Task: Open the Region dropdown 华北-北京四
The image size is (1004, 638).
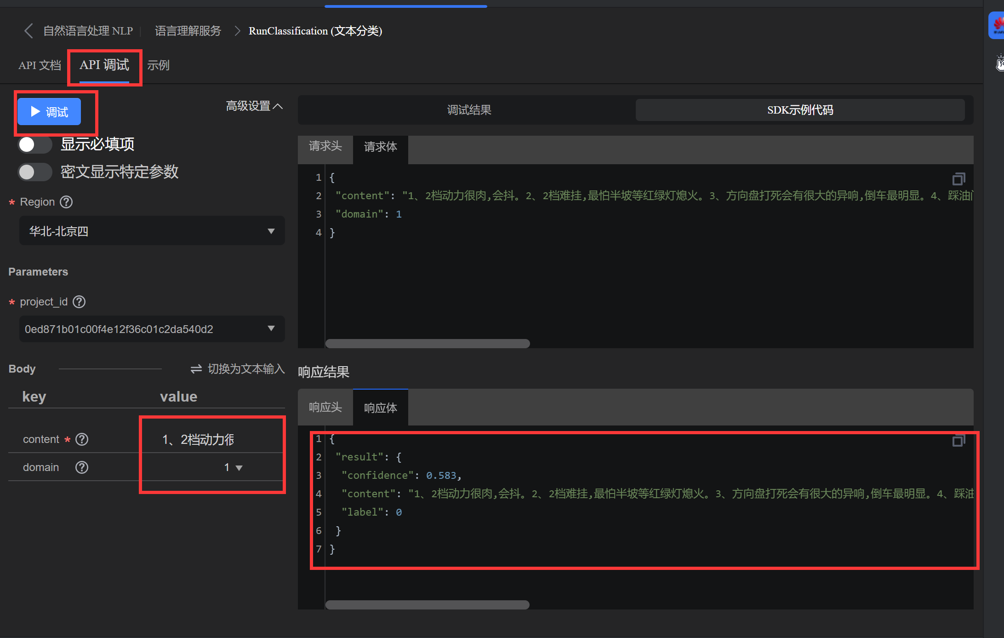Action: pos(152,231)
